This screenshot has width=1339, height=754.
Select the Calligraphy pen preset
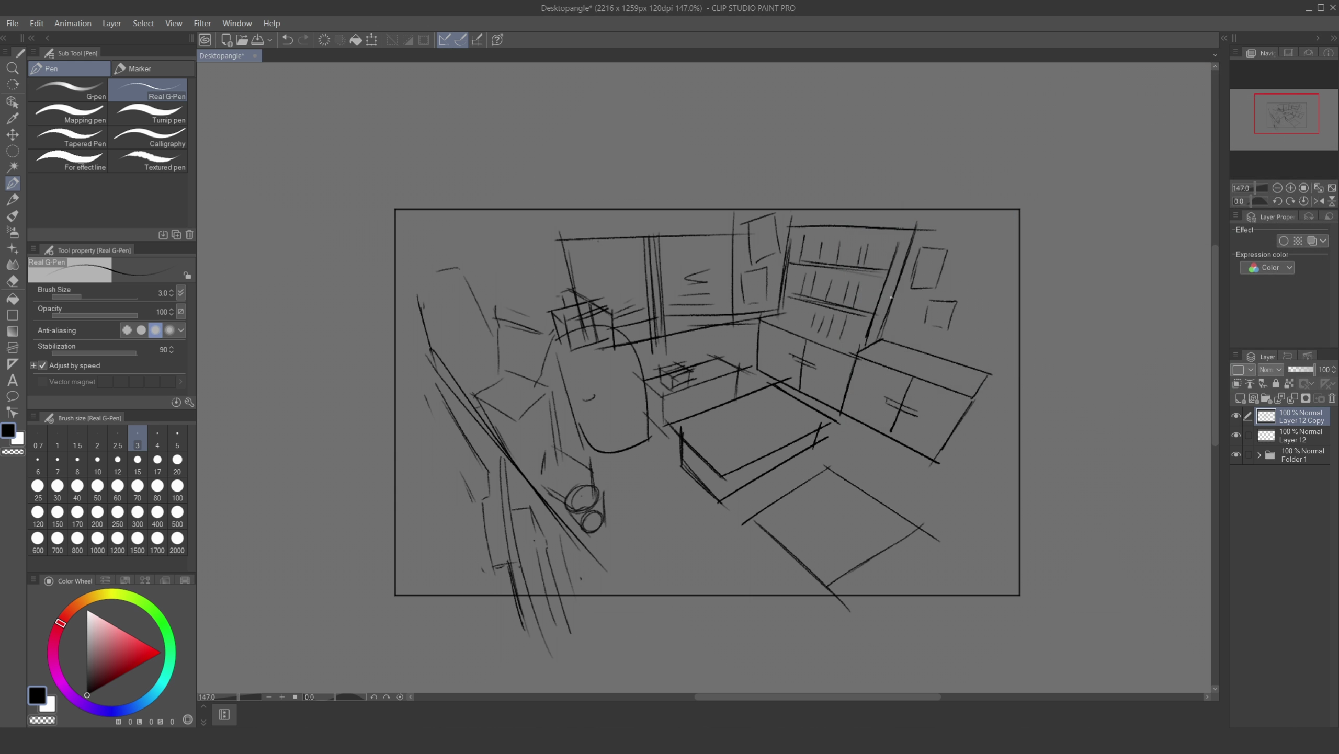tap(149, 138)
